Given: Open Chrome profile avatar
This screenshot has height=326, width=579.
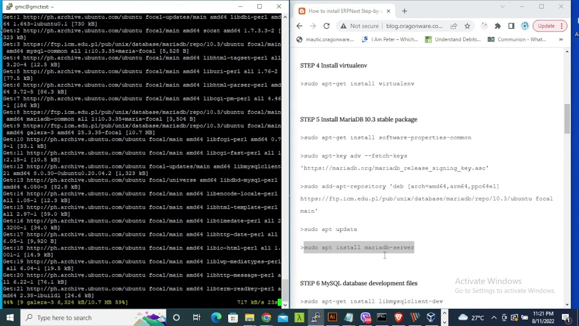Looking at the screenshot, I should point(525,26).
